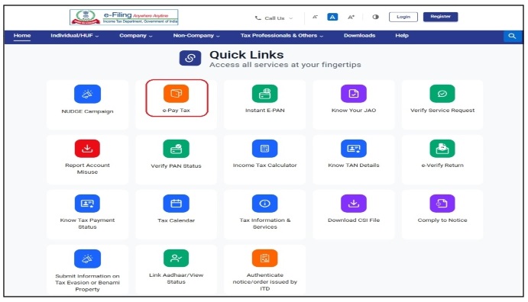Click the Comply to Notice label

pos(442,220)
